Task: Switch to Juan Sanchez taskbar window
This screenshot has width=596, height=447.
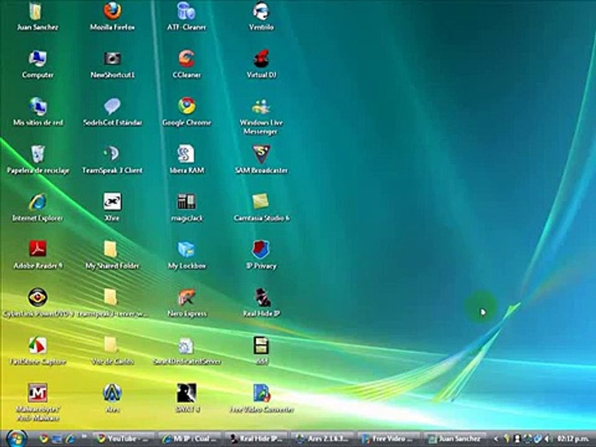Action: click(x=455, y=439)
